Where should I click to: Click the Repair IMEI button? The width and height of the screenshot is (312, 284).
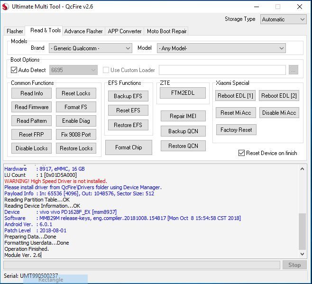tap(183, 116)
